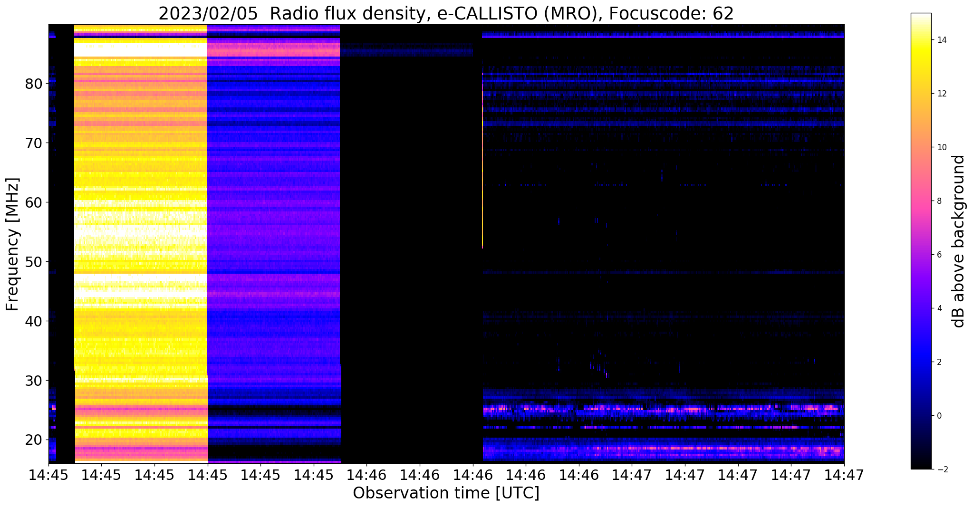
Task: Click the "dB above background" colorbar label
Action: tap(958, 241)
